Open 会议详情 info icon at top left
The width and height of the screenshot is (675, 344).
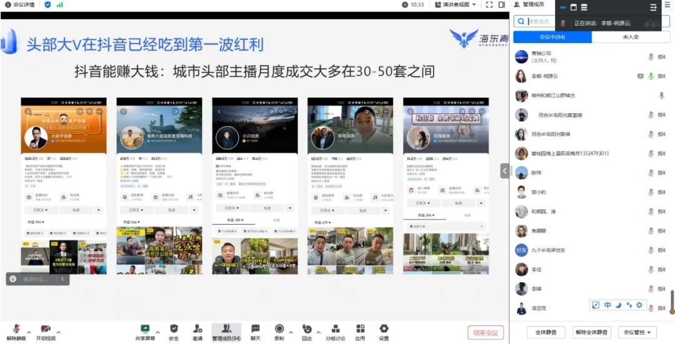coord(7,5)
